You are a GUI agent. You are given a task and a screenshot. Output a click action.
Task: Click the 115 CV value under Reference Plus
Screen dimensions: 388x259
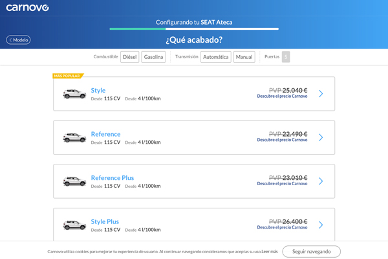tap(112, 186)
